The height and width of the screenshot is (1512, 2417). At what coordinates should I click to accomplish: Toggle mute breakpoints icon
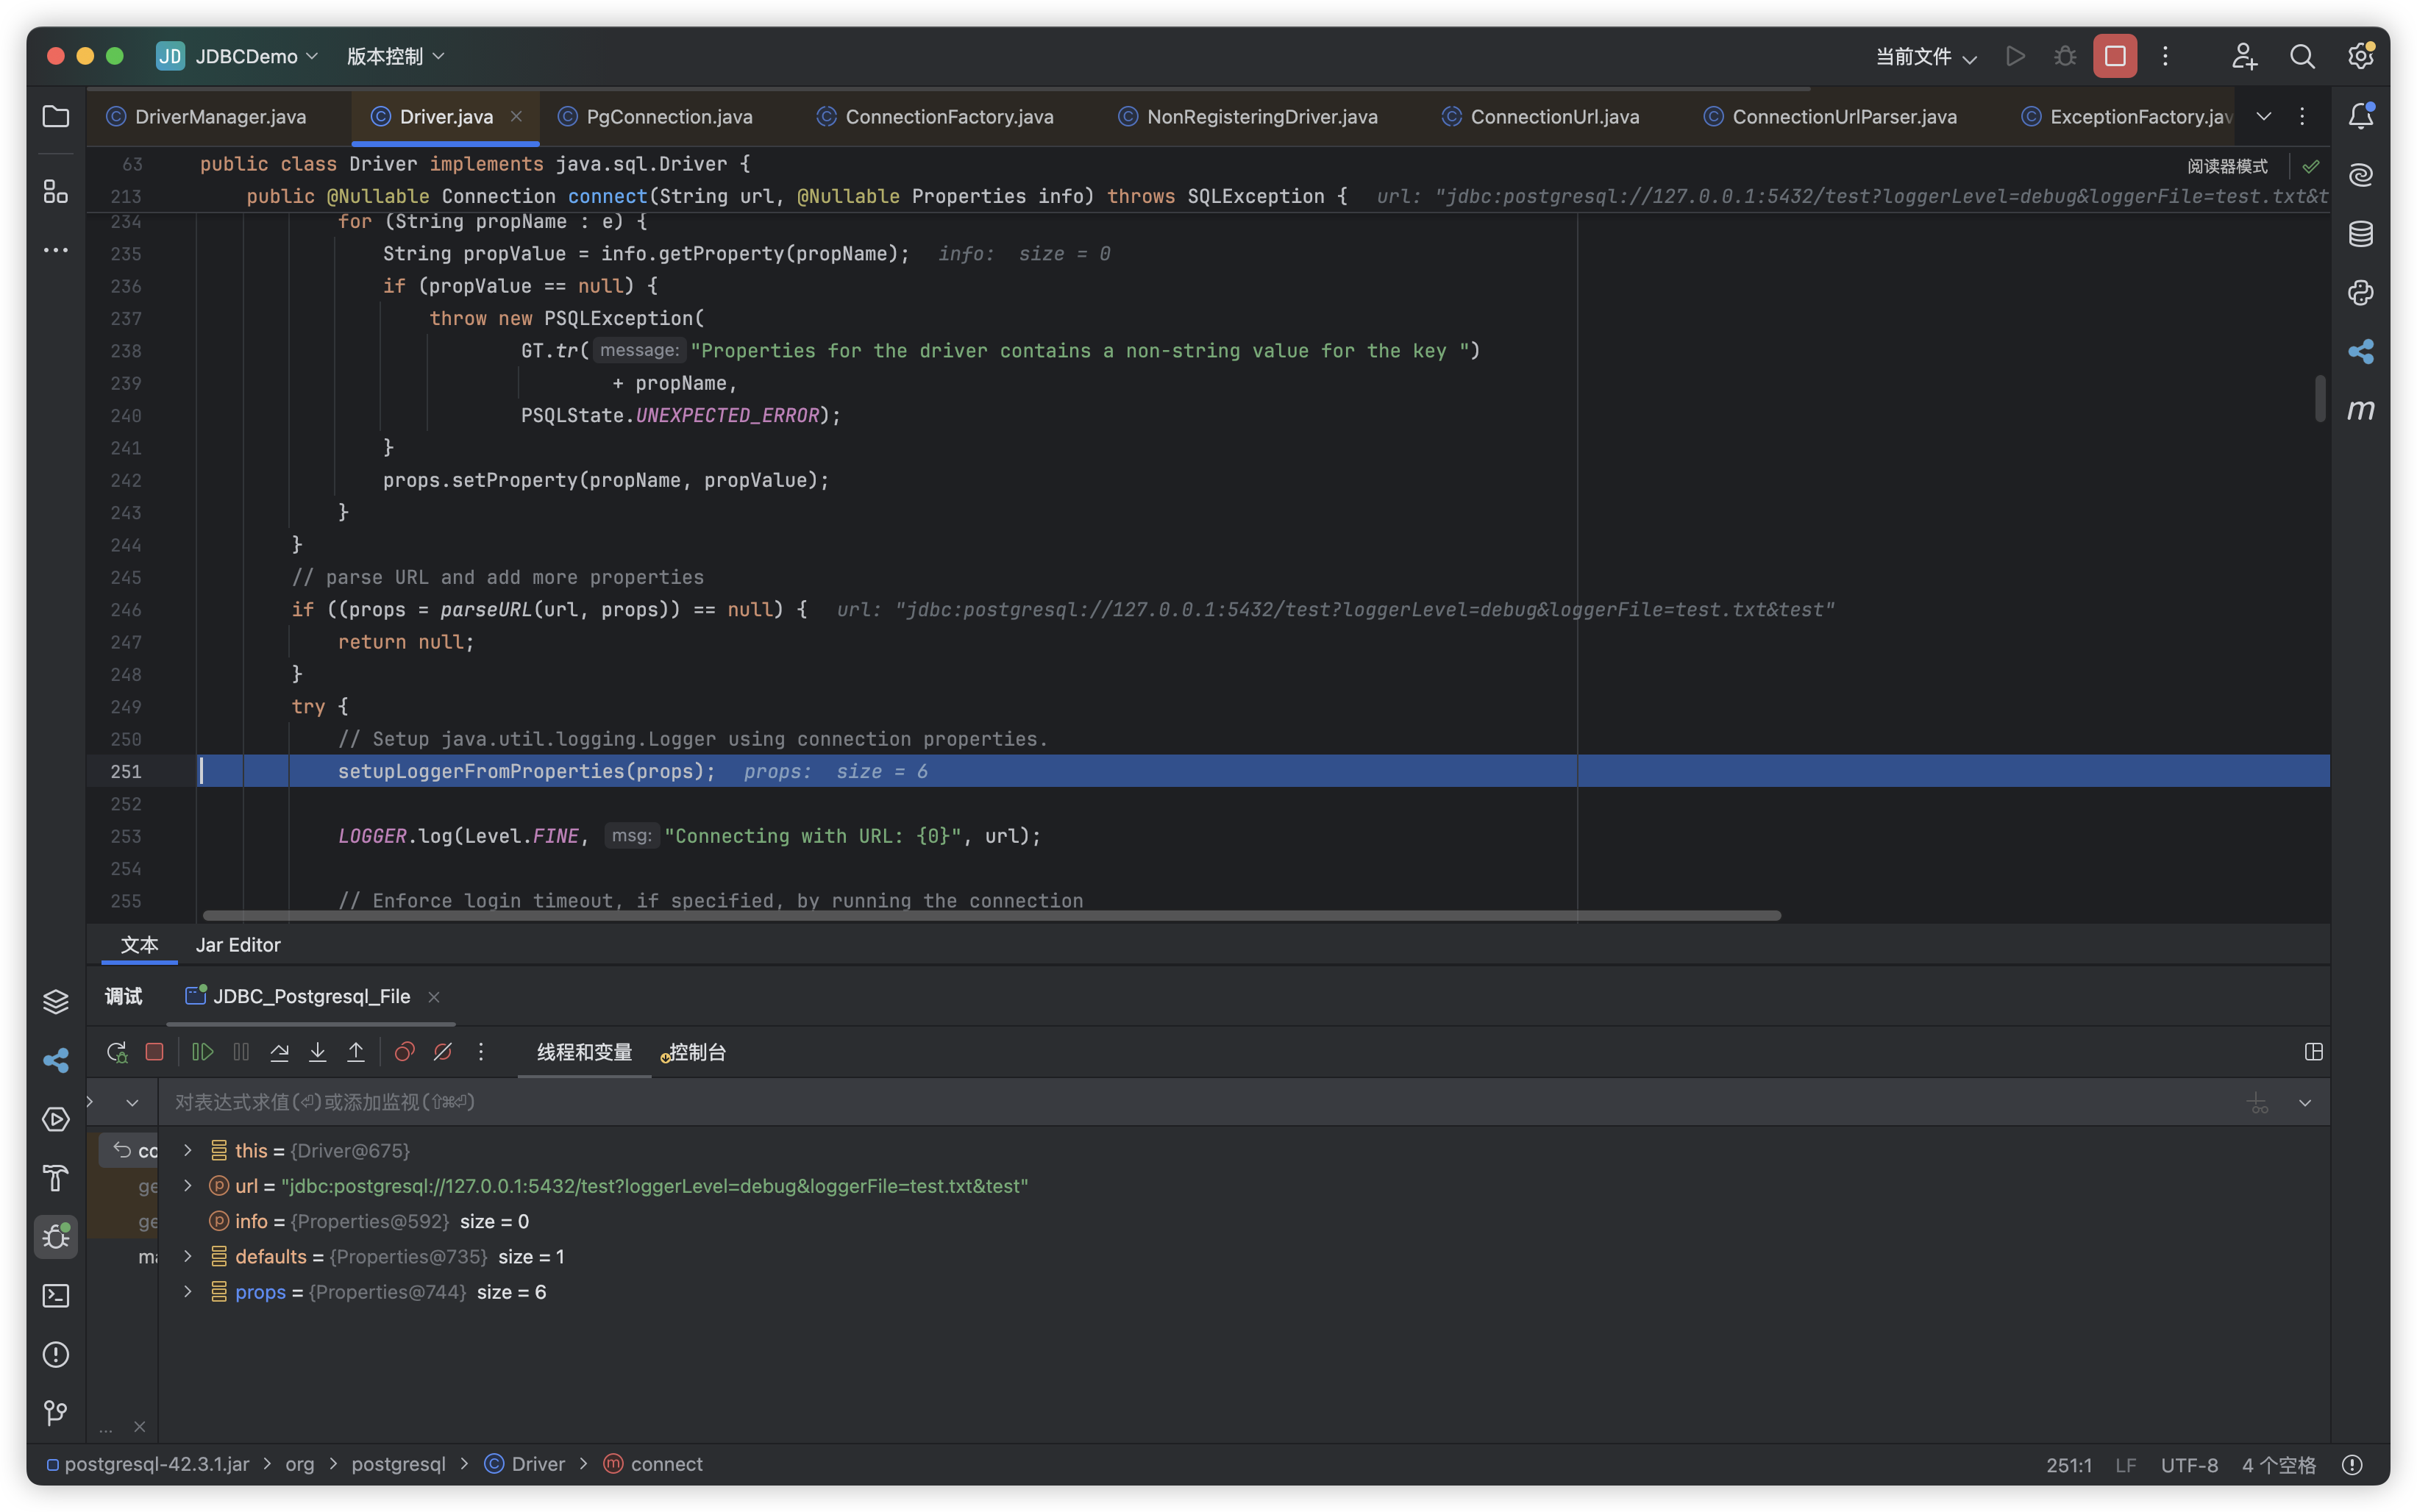[x=442, y=1052]
